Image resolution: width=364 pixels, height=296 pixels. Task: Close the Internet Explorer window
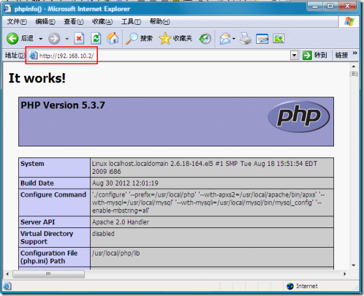347,7
